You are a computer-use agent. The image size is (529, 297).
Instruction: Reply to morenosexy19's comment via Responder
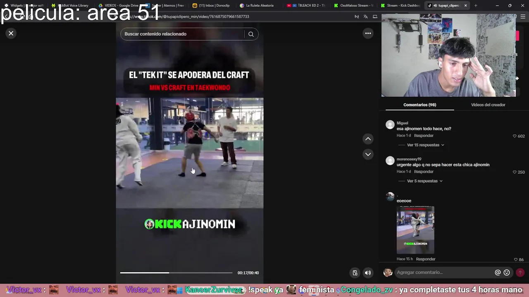[x=424, y=172]
